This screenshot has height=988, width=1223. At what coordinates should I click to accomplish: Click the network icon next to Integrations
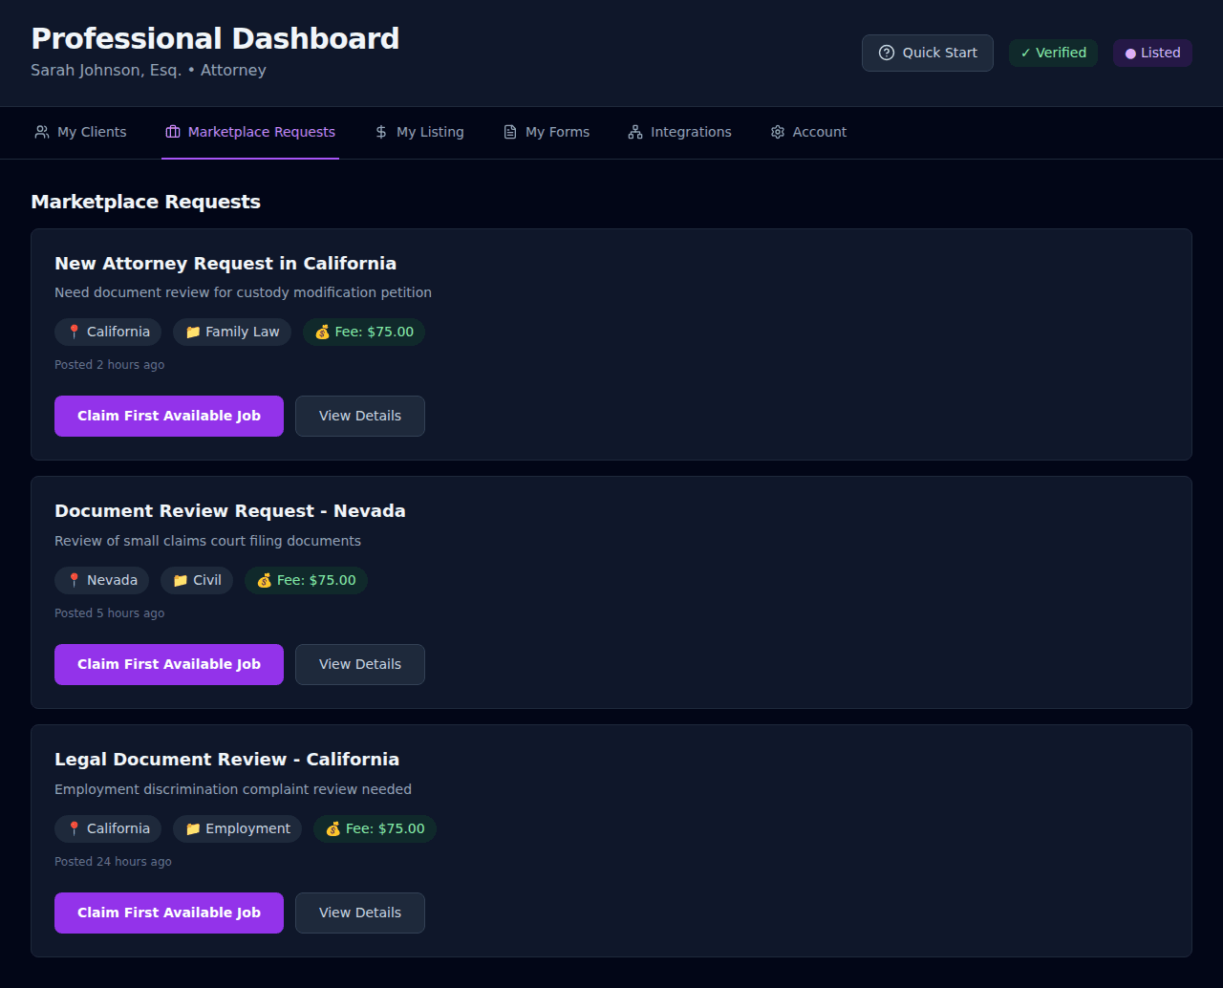(x=633, y=132)
